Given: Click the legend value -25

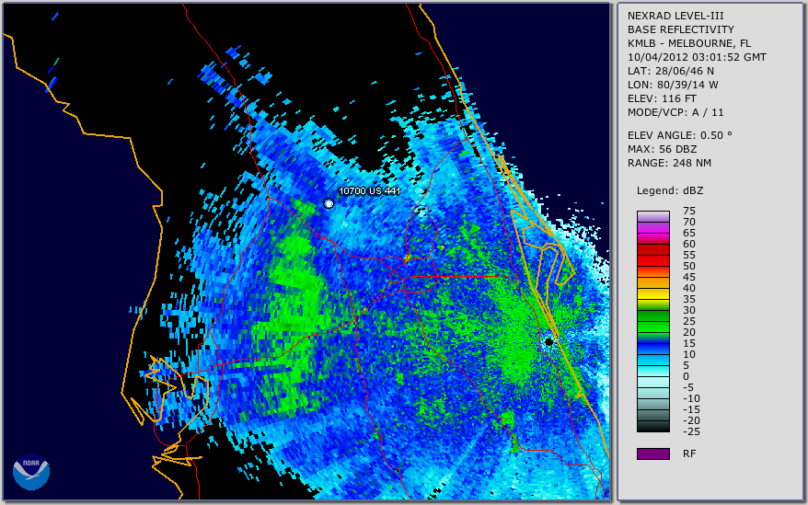Looking at the screenshot, I should coord(691,431).
